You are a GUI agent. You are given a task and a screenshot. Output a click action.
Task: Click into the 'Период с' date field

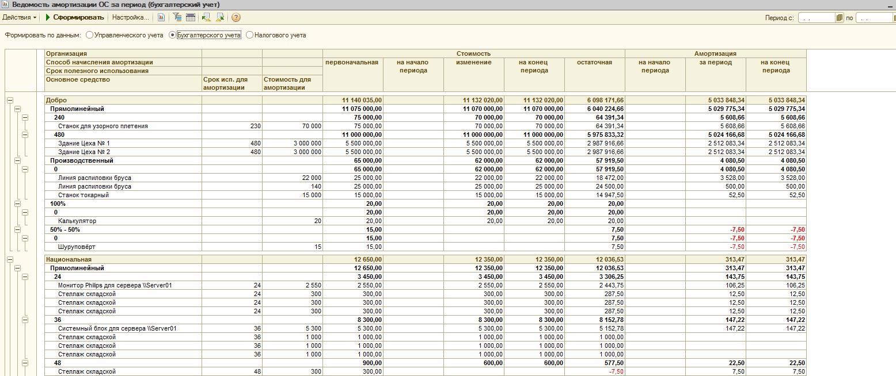click(x=815, y=18)
